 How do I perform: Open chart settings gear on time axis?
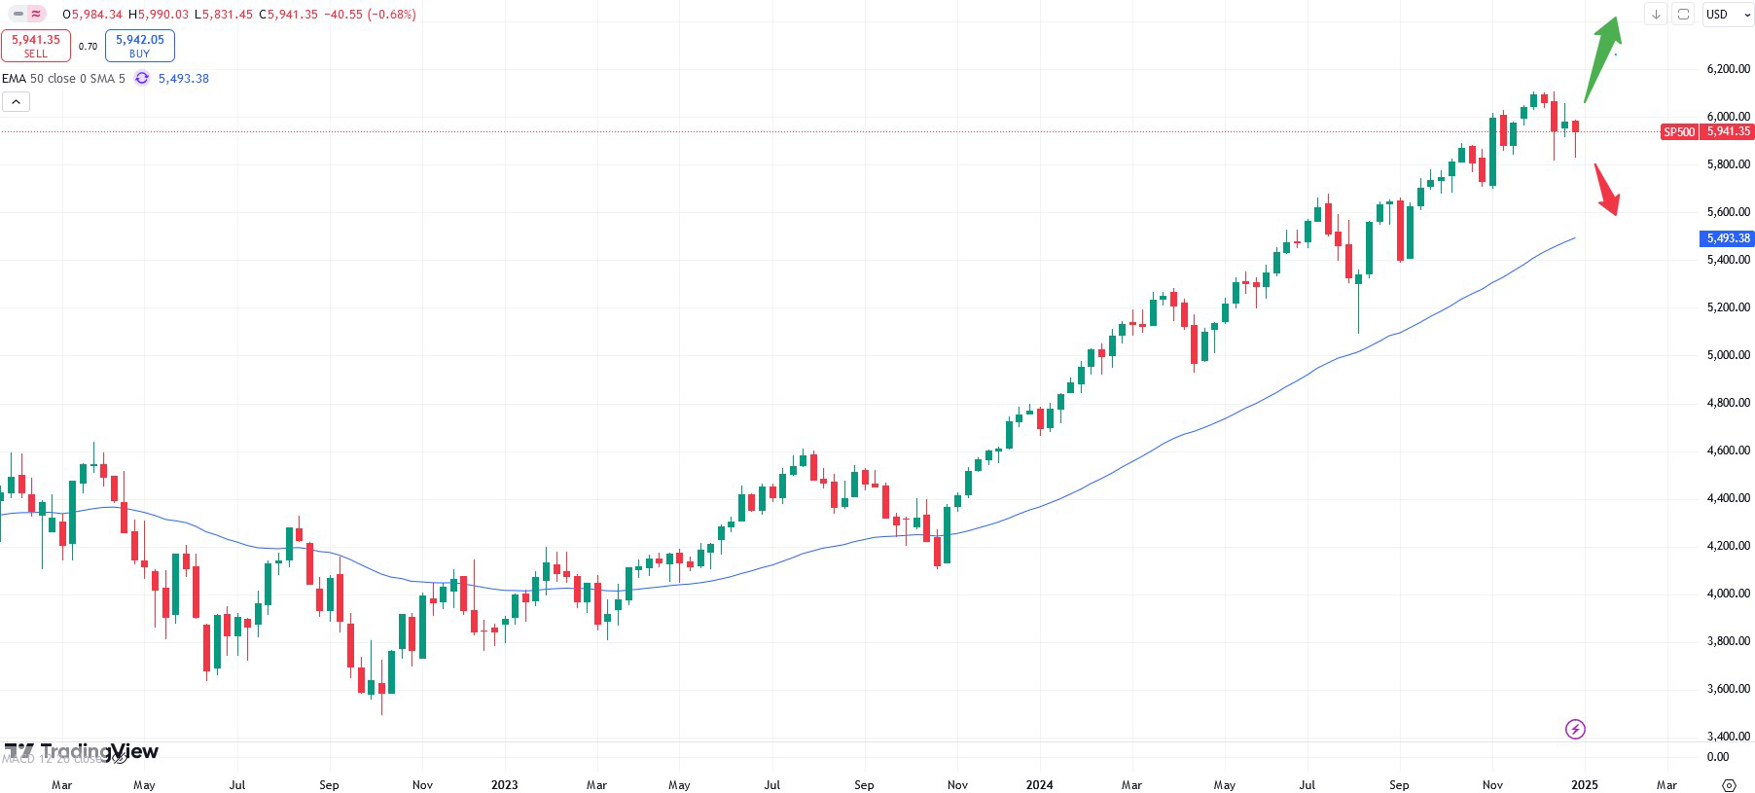(x=1729, y=785)
